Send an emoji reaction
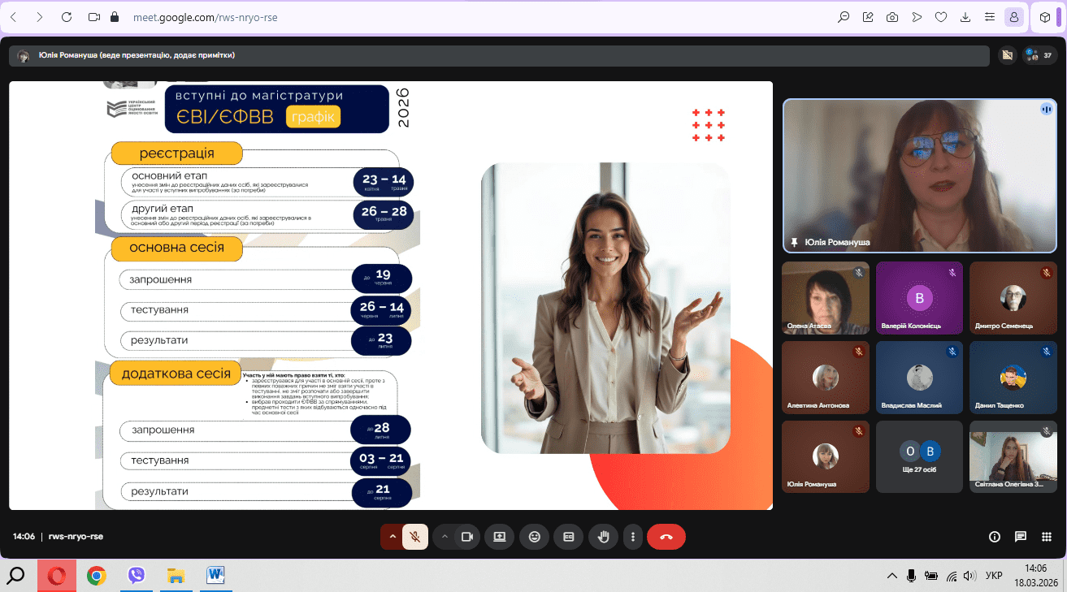Screen dimensions: 1067x592 [x=534, y=537]
